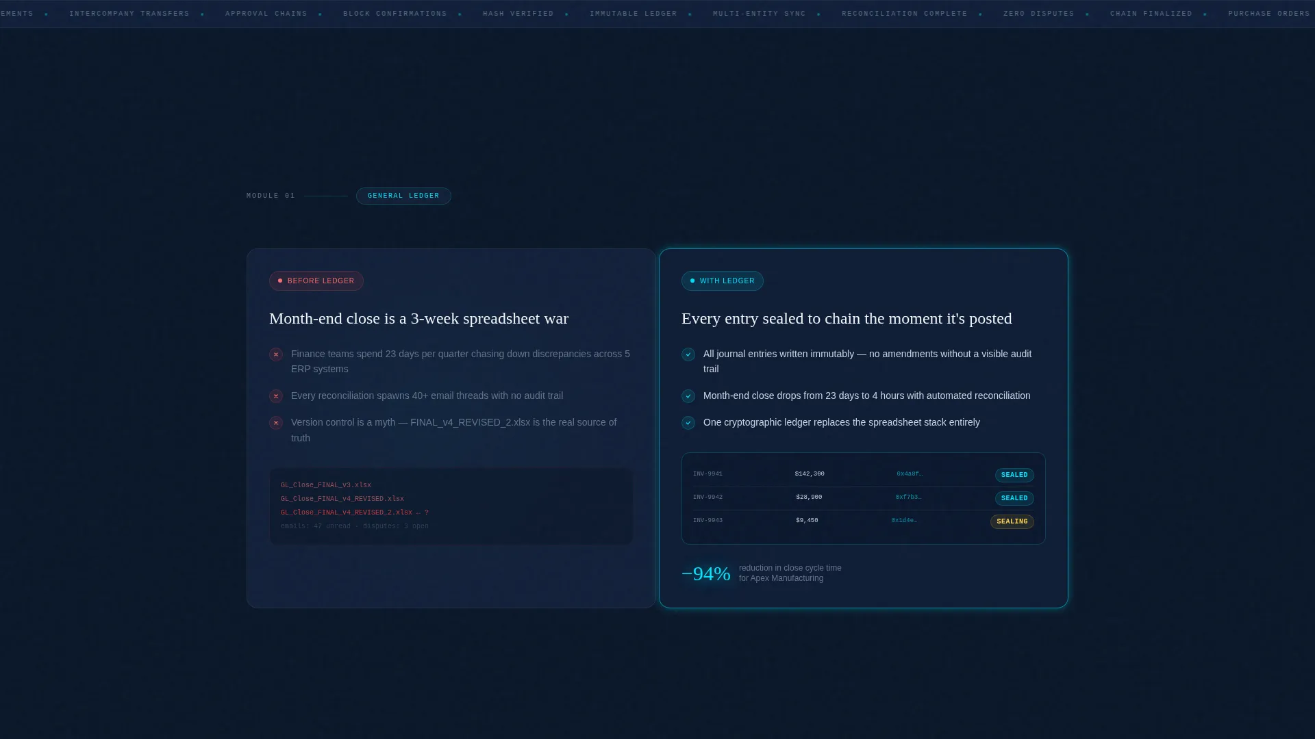Click the INV-9942 invoice ID

pos(707,497)
